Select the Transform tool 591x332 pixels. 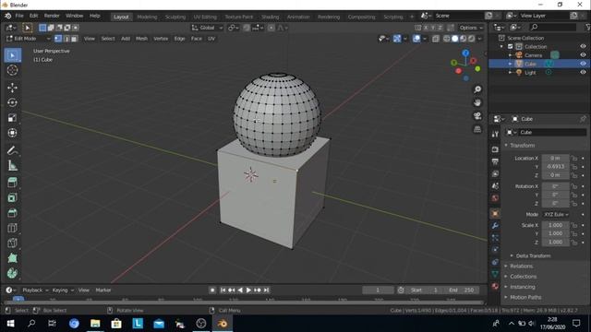pos(12,133)
